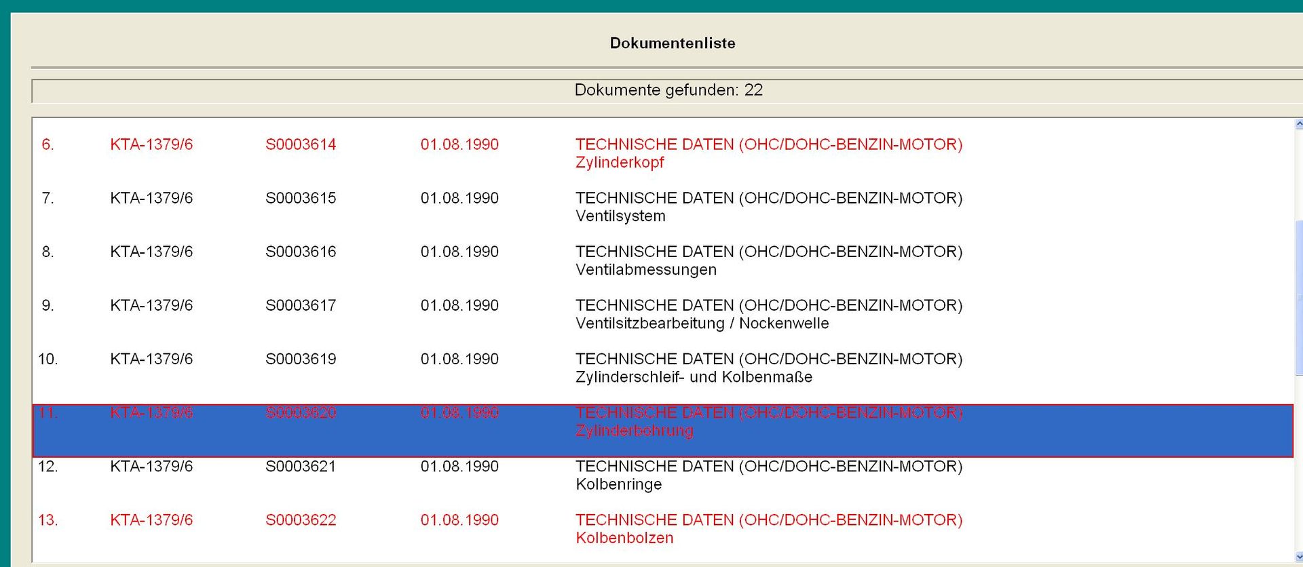The height and width of the screenshot is (567, 1303).
Task: Click the date in the Ventilsystem row
Action: pyautogui.click(x=459, y=198)
